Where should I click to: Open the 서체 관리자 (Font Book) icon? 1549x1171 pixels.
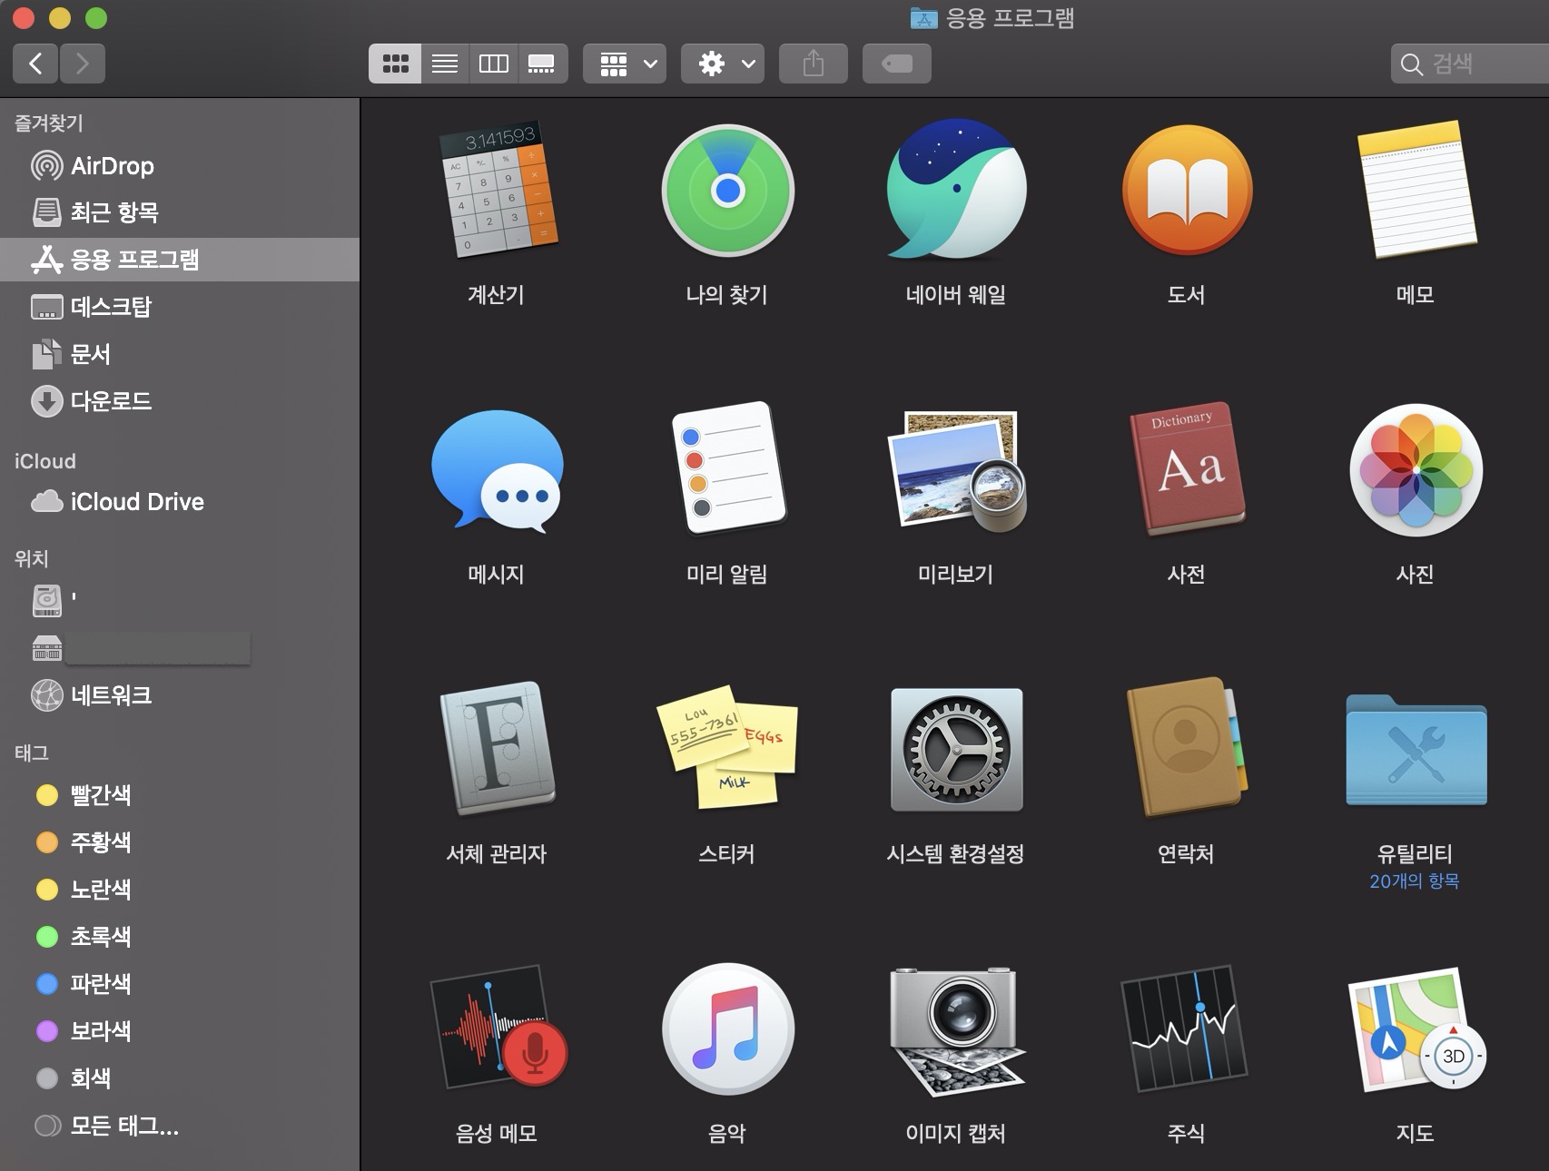(498, 749)
